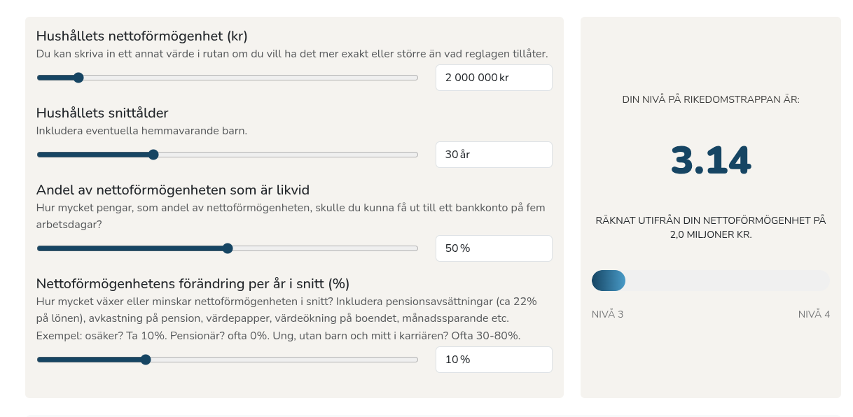
Task: Select the "50 %" liquid share field
Action: 493,248
